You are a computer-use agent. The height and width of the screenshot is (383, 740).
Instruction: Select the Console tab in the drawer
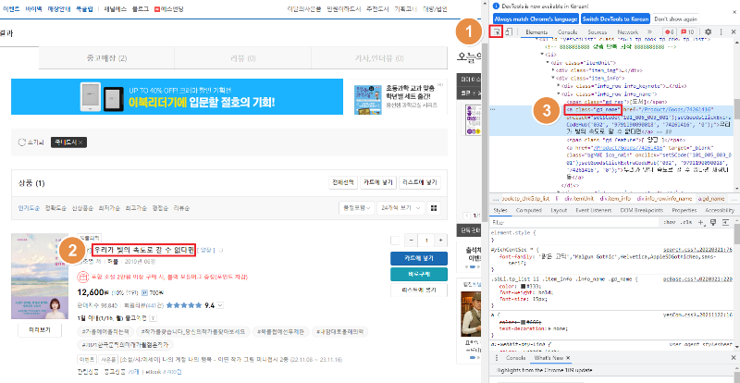click(x=515, y=358)
